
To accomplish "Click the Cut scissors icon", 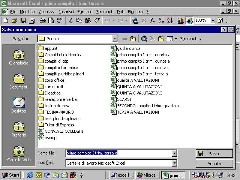I will 70,20.
